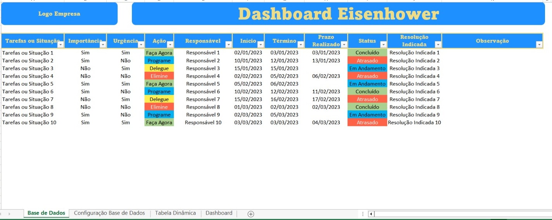Open the Status column filter
The width and height of the screenshot is (552, 220).
(x=383, y=45)
